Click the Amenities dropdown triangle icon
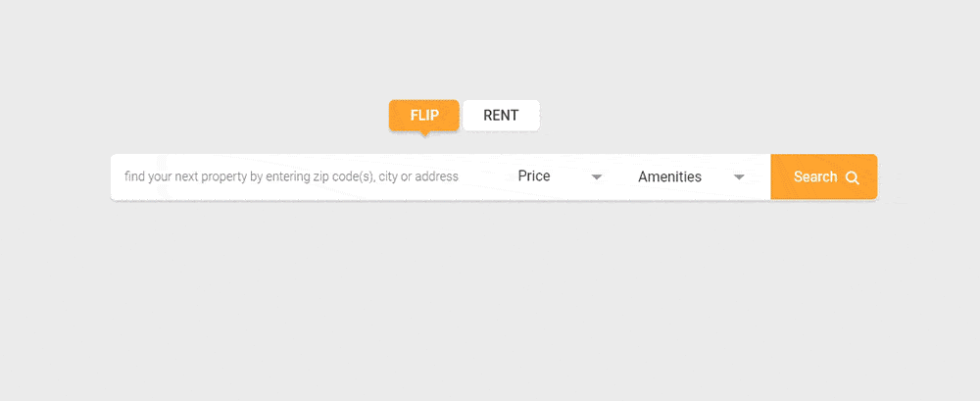Image resolution: width=980 pixels, height=401 pixels. tap(739, 177)
